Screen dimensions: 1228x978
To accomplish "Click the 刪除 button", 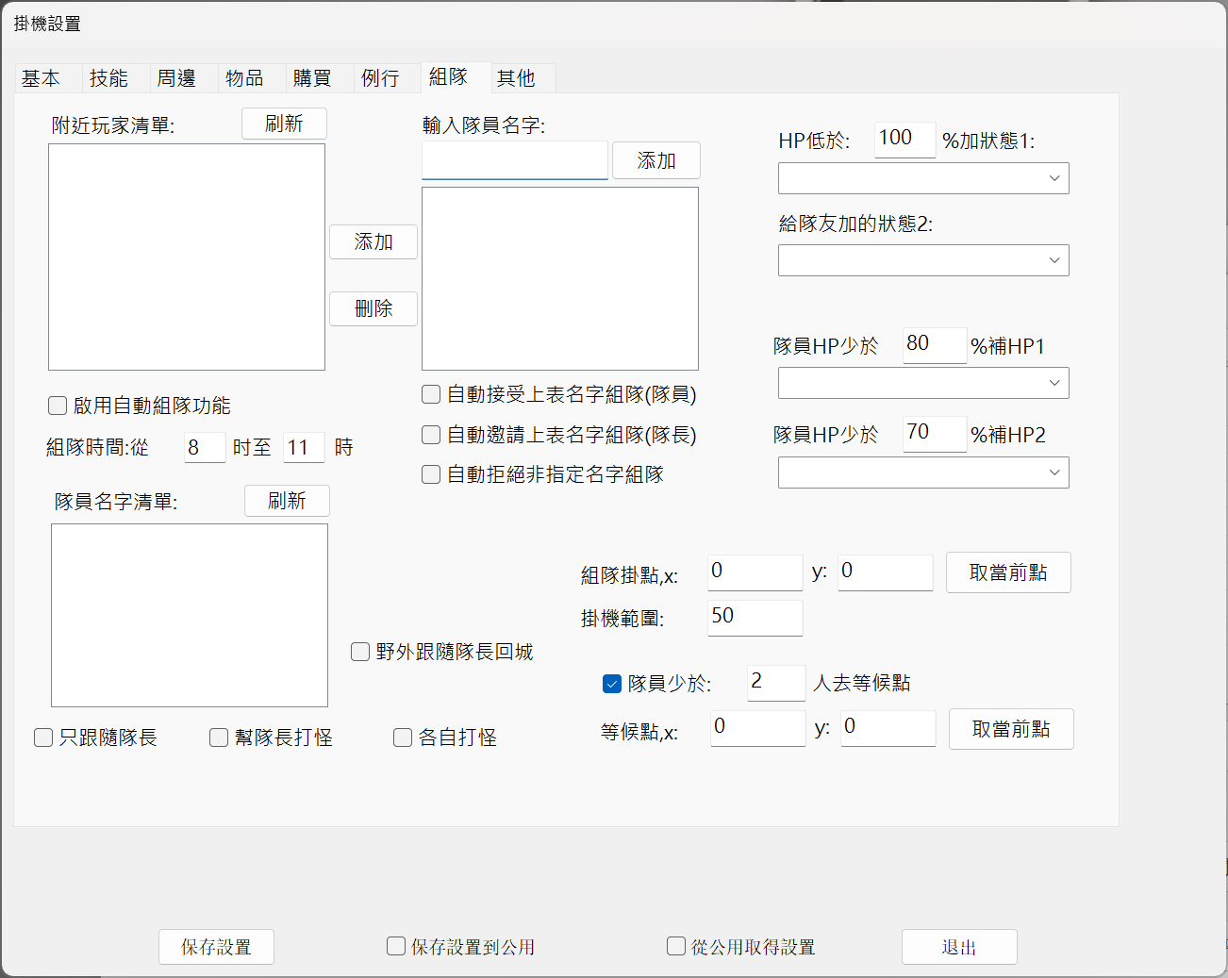I will 373,308.
